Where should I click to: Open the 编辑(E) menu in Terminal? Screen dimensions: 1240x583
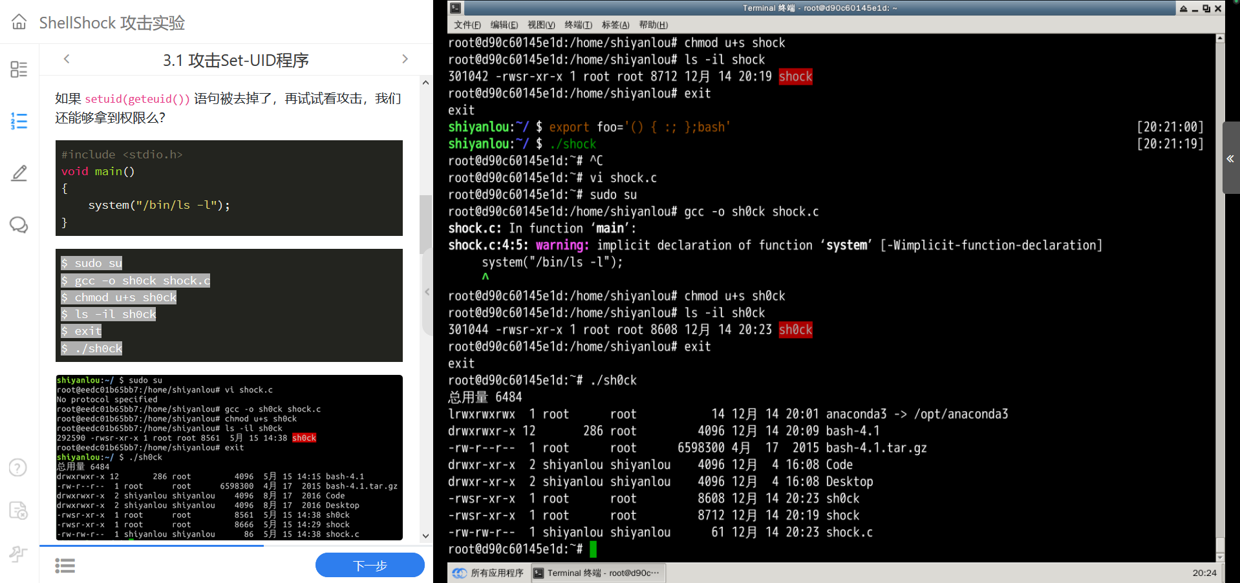coord(504,25)
